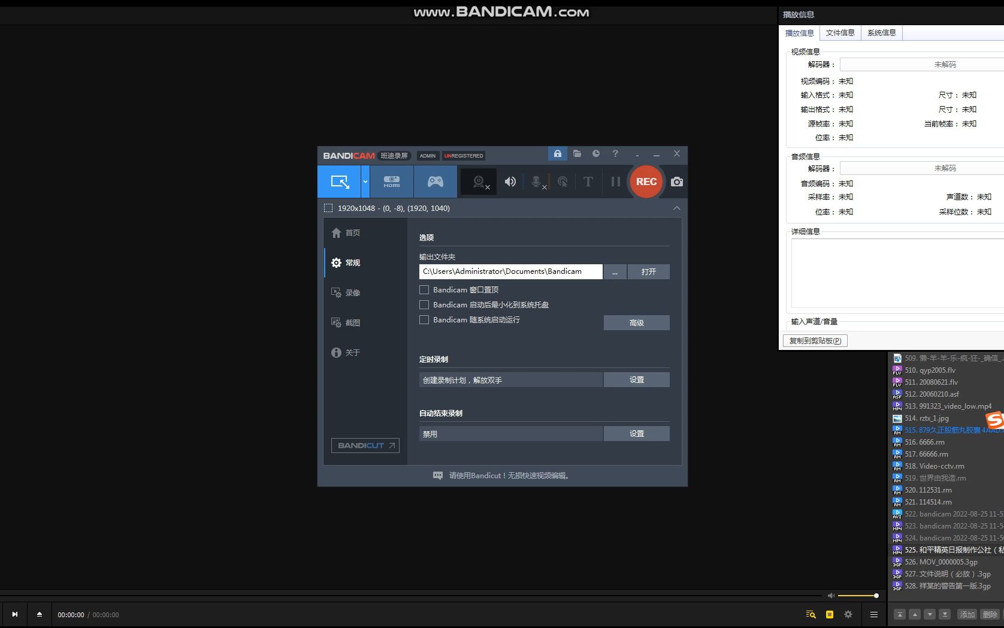
Task: Take a screenshot with camera icon
Action: tap(677, 182)
